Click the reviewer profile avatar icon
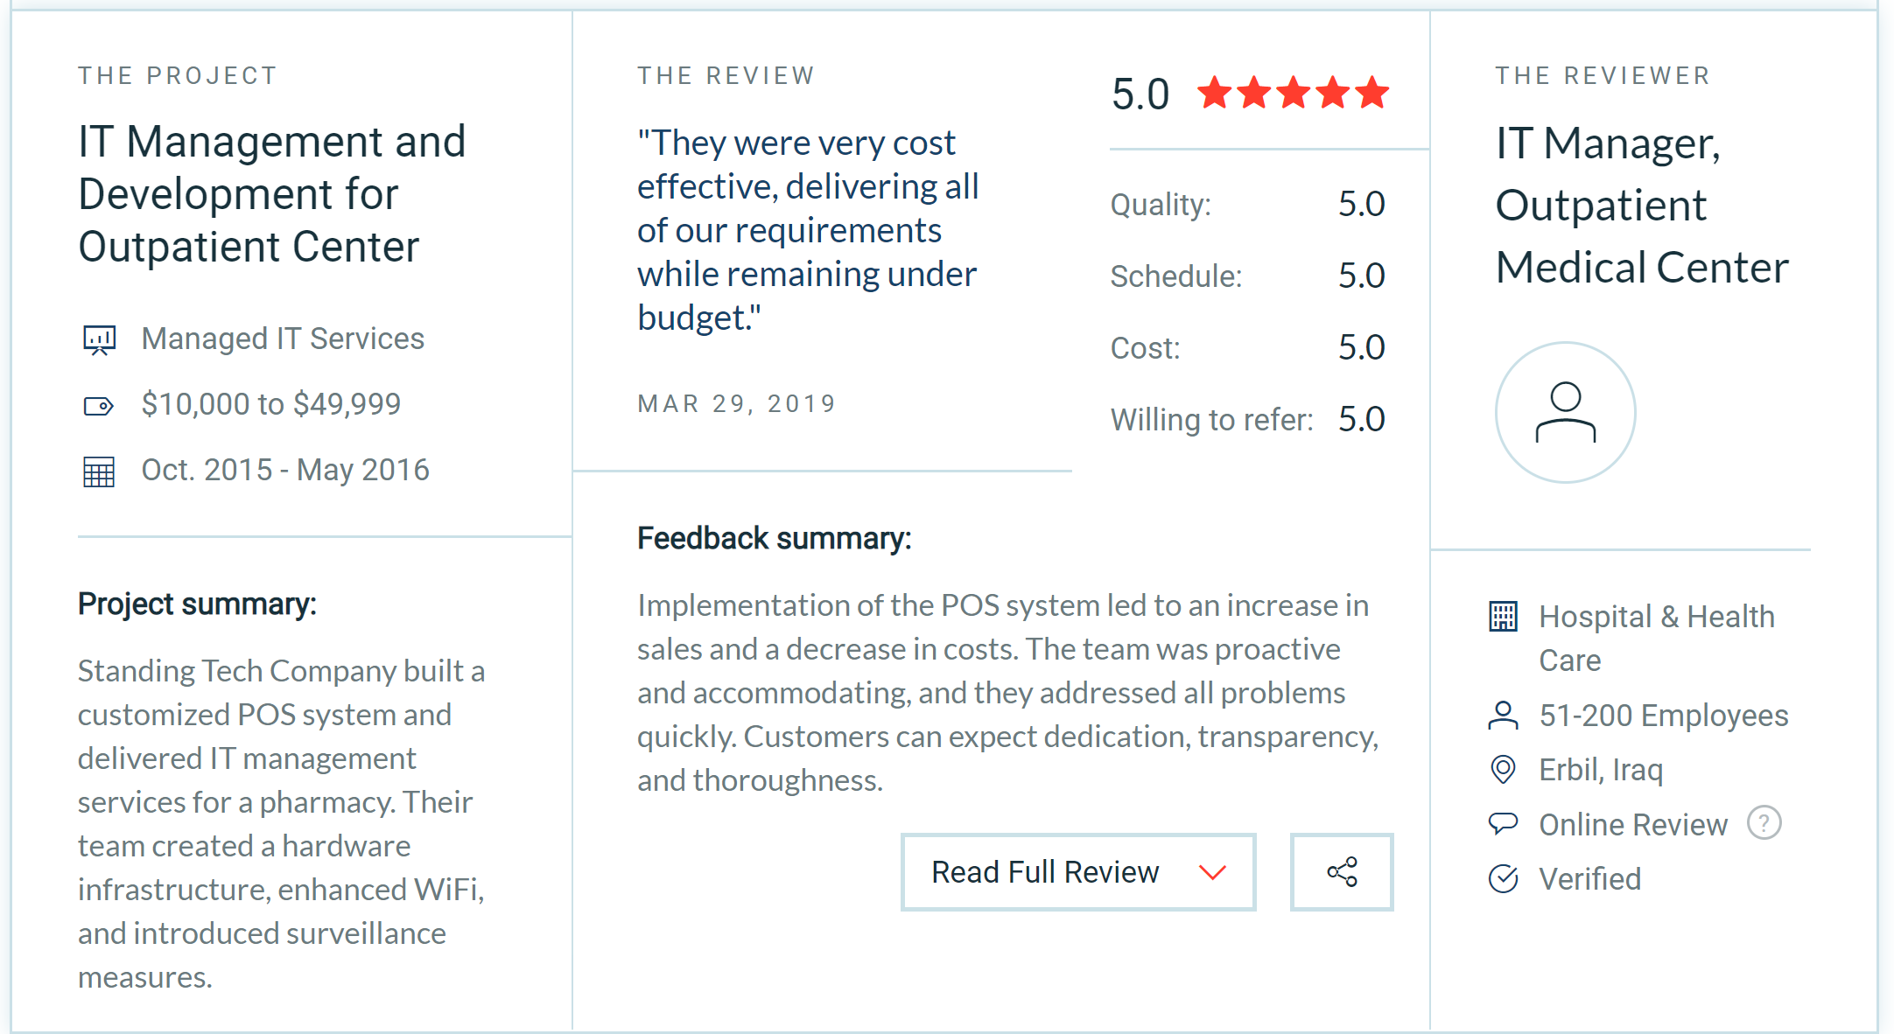 tap(1566, 412)
